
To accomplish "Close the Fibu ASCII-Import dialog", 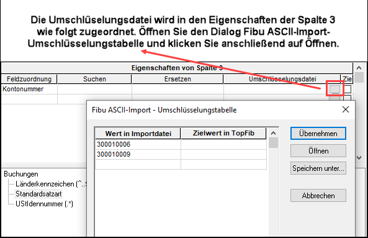I will [346, 109].
